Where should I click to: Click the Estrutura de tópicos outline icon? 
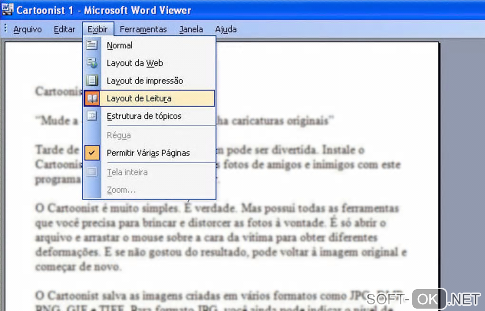coord(92,116)
